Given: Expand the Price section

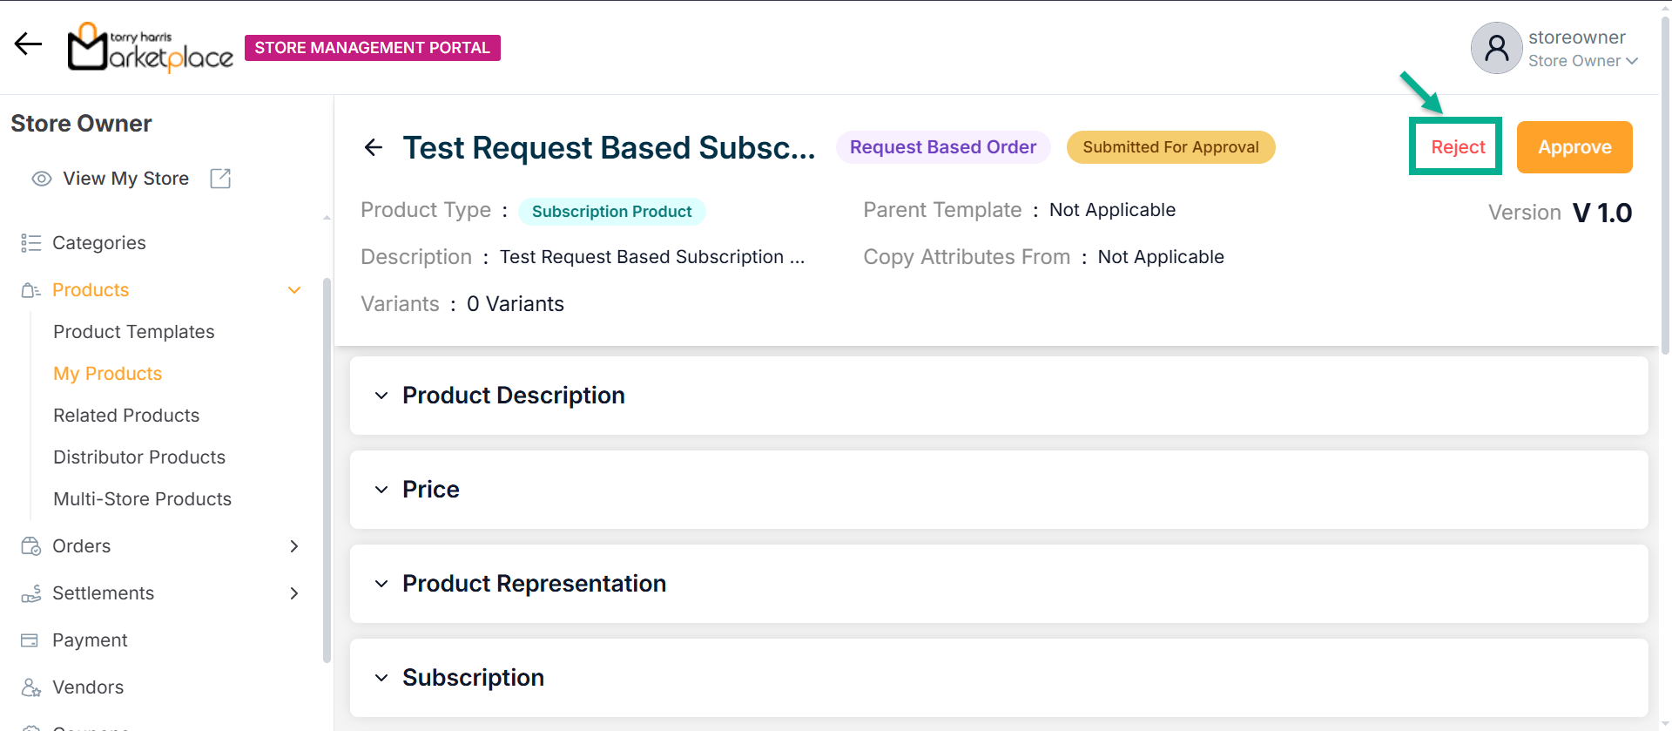Looking at the screenshot, I should [381, 490].
